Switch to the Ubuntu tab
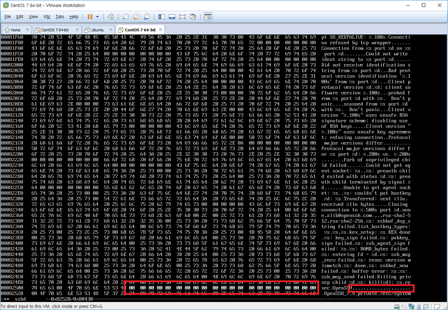 [98, 30]
